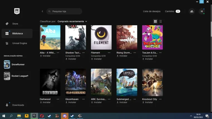This screenshot has width=212, height=119.
Task: Click the Conquistas 0/29 text
Action: click(x=98, y=56)
